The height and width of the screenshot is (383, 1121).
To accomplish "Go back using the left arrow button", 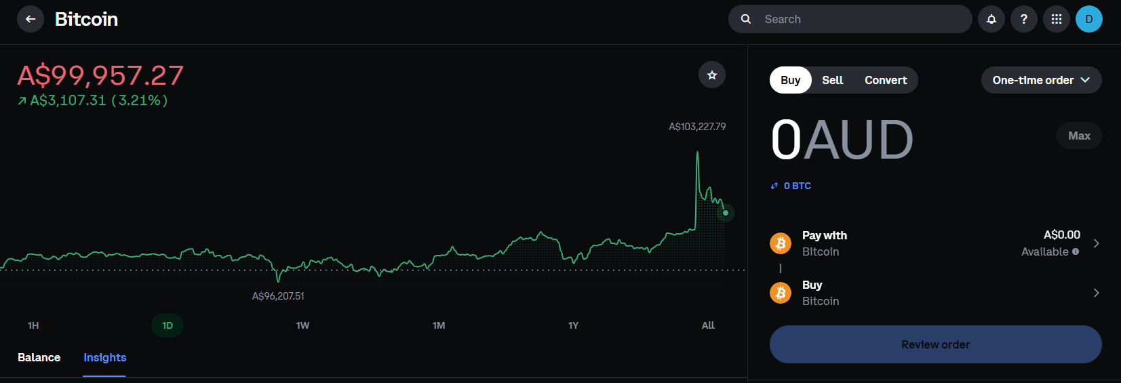I will 31,19.
